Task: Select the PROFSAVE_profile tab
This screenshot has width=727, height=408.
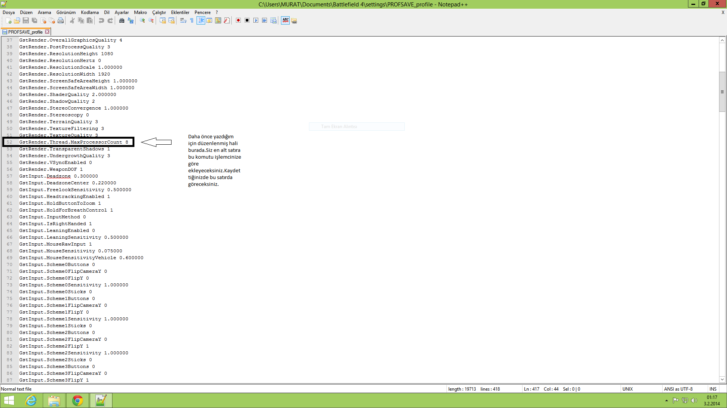Action: click(x=25, y=32)
